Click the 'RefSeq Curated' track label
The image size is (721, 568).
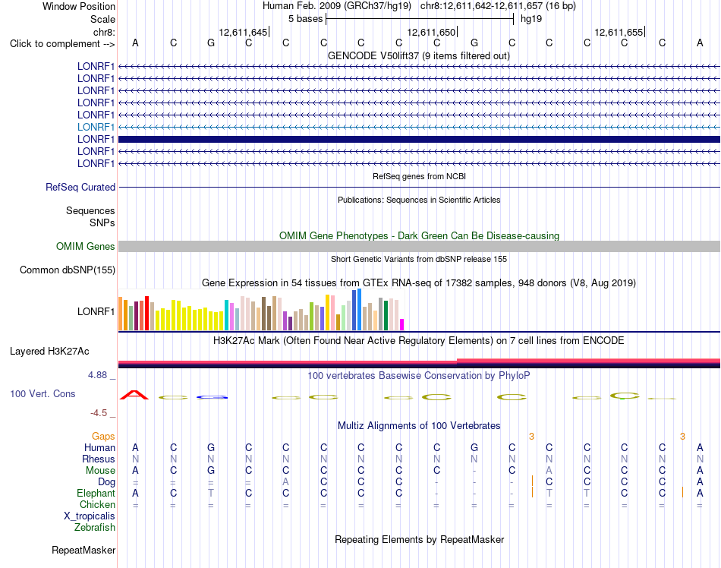coord(80,188)
